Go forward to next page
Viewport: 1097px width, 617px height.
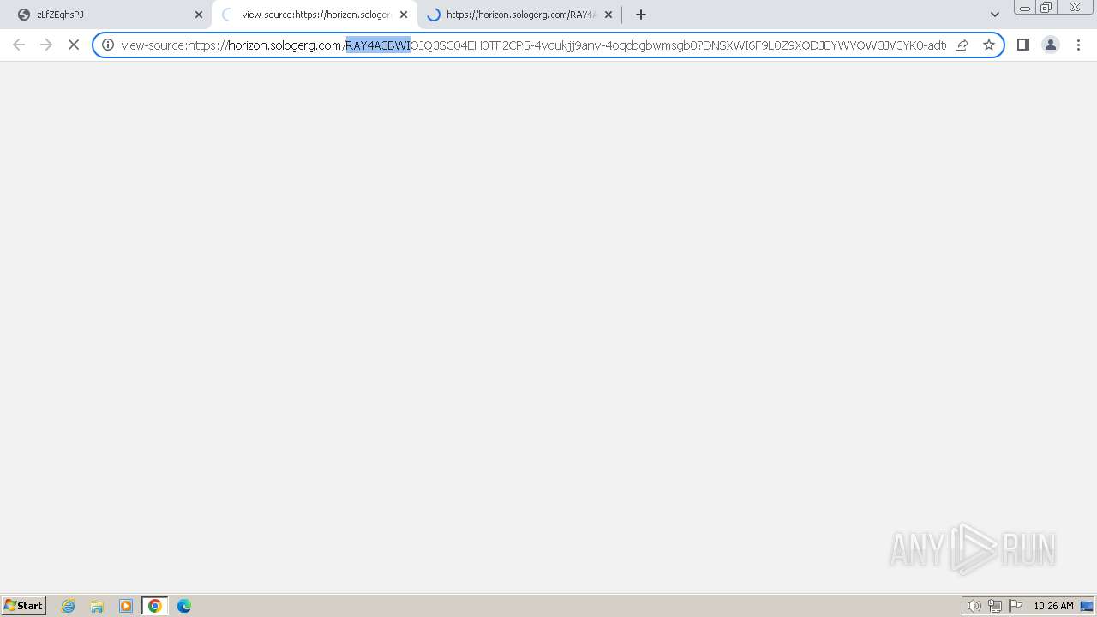tap(46, 45)
